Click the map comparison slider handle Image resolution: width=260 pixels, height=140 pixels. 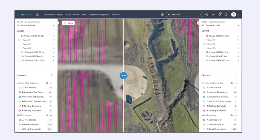124,75
